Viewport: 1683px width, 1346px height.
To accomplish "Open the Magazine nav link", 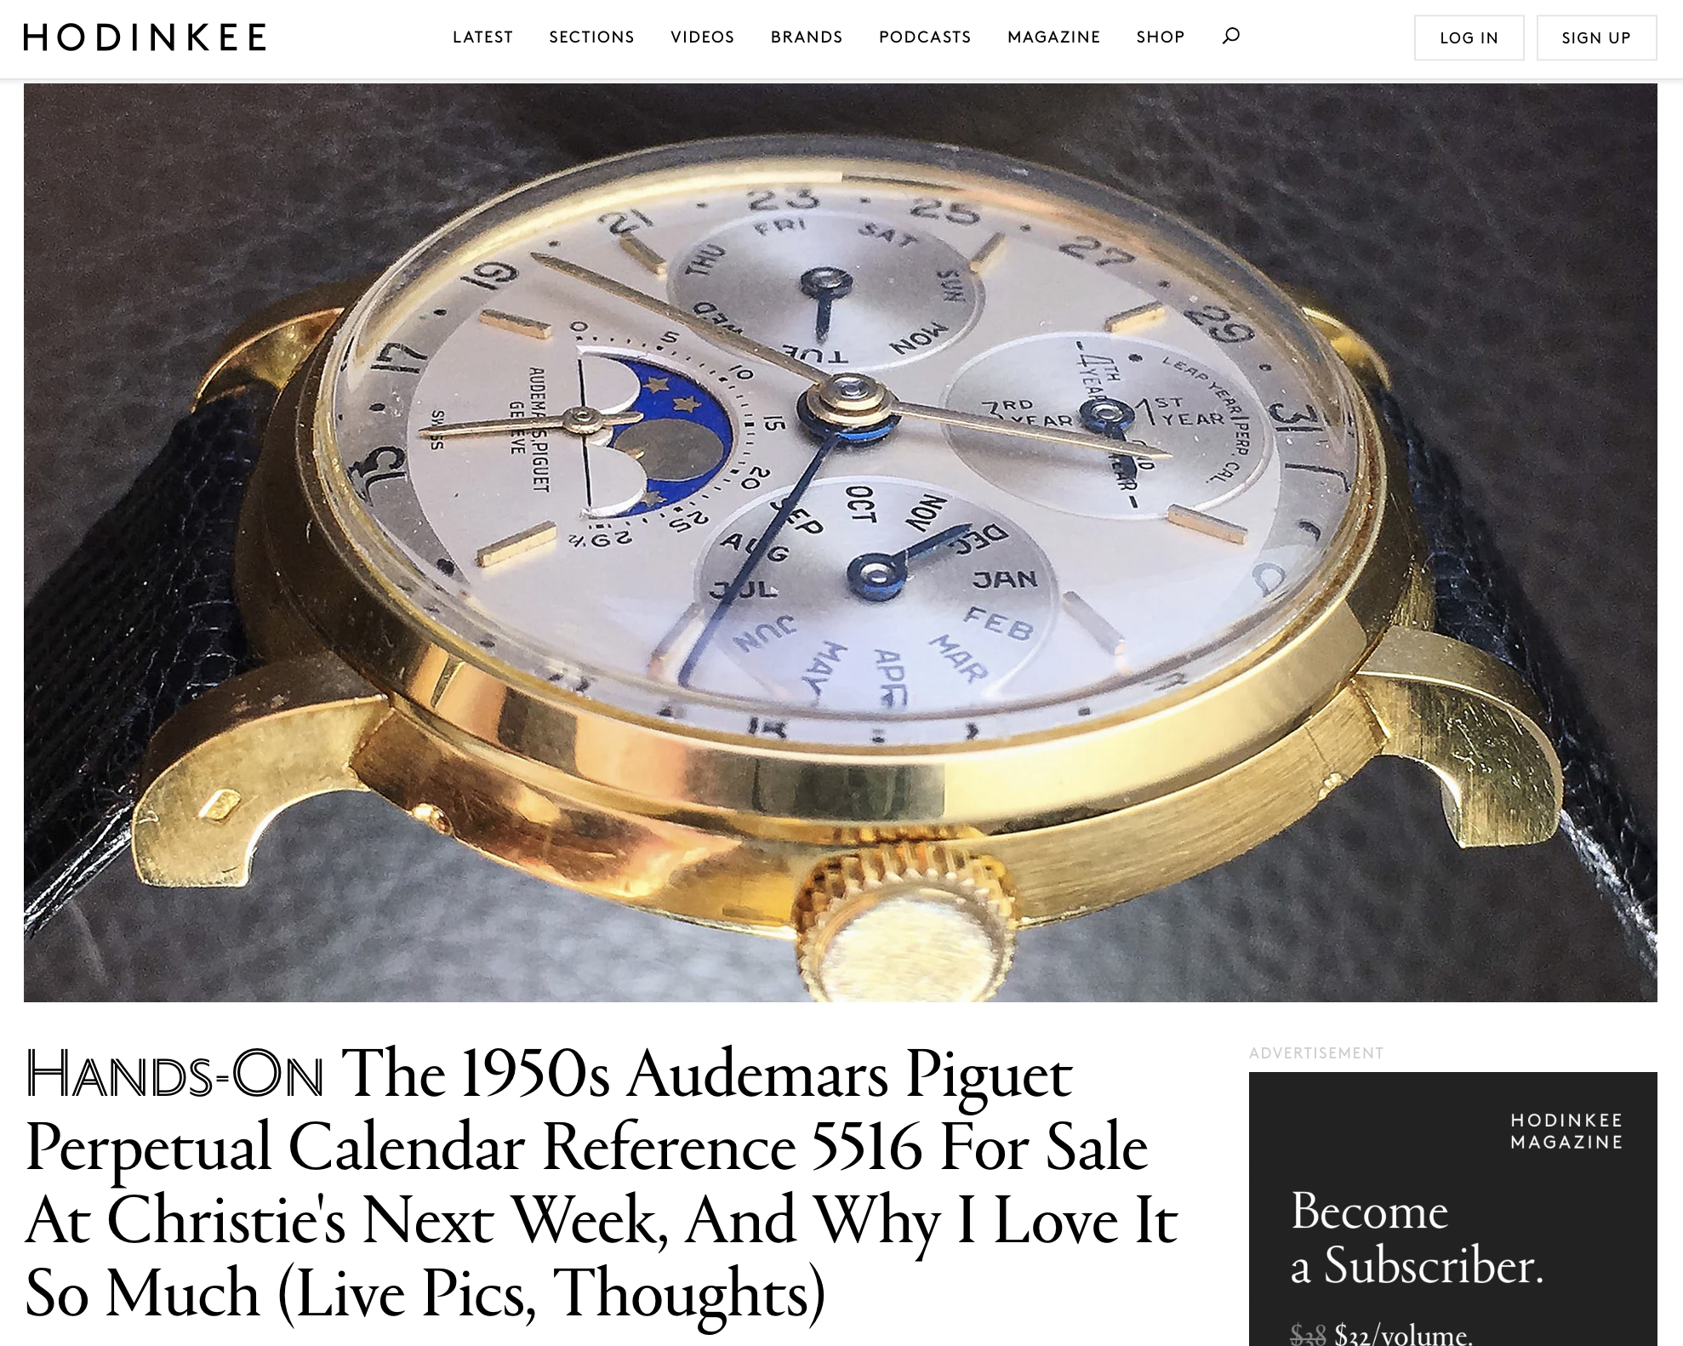I will click(x=1053, y=37).
